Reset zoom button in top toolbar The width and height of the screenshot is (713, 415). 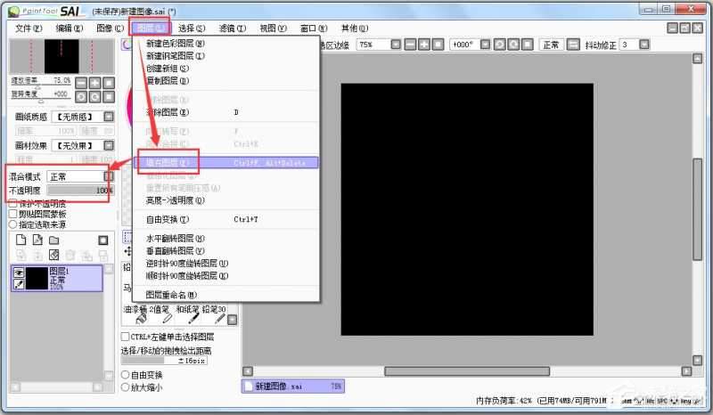click(x=438, y=45)
